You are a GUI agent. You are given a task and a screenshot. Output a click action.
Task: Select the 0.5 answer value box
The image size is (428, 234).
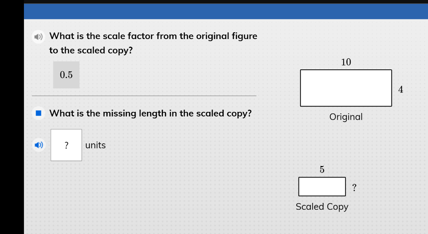(66, 75)
